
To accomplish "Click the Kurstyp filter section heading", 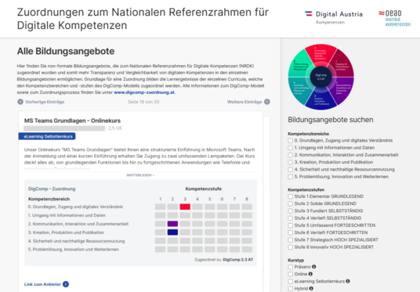I will click(295, 260).
